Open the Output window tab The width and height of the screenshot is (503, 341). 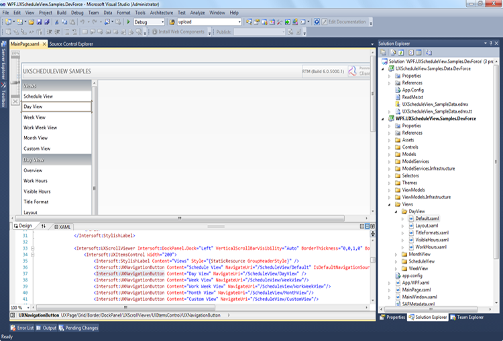(x=46, y=328)
